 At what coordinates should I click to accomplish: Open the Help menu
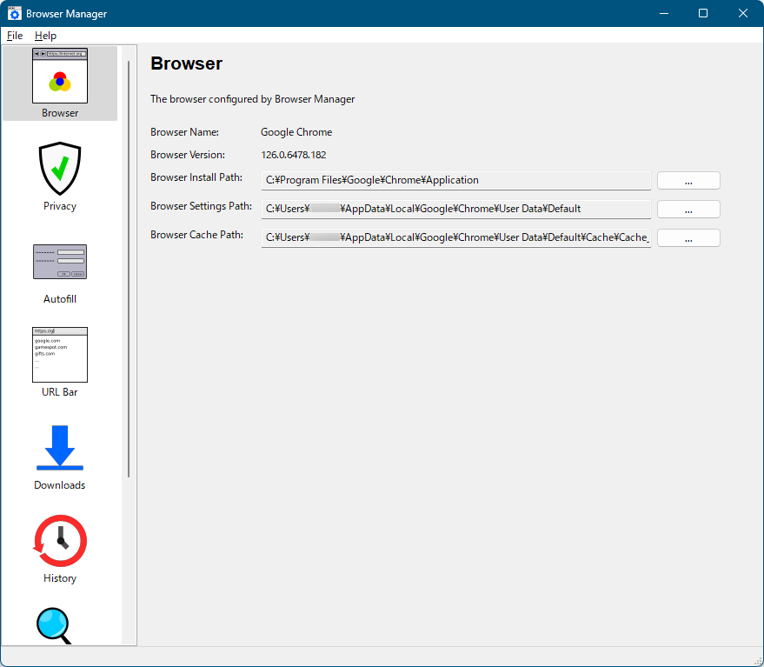pyautogui.click(x=45, y=36)
